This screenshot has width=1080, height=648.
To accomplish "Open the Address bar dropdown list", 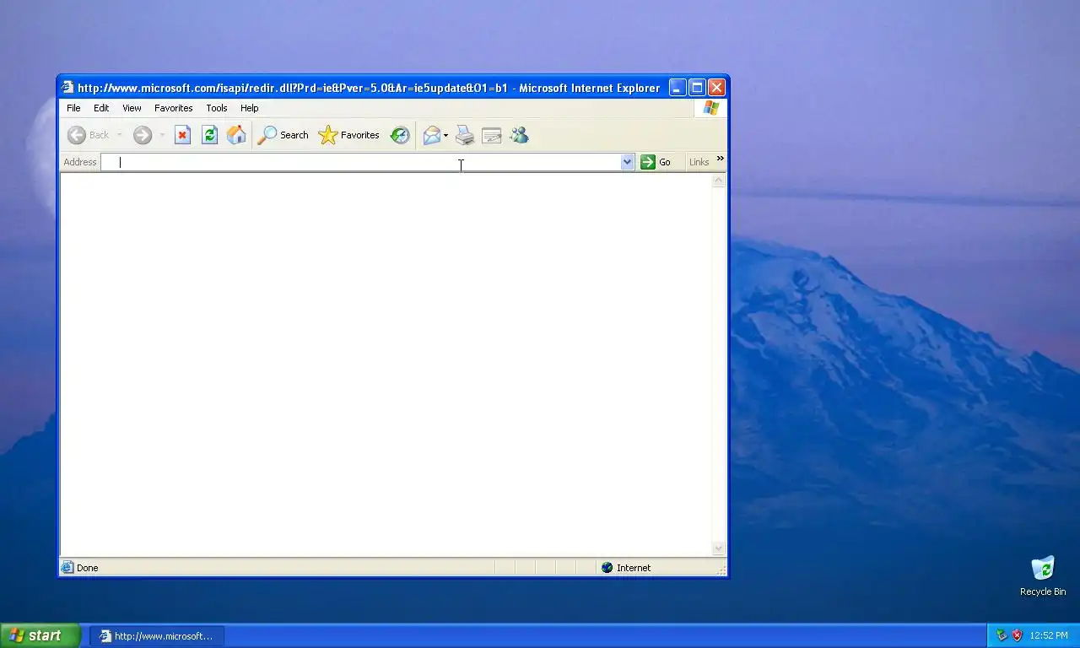I will tap(627, 162).
